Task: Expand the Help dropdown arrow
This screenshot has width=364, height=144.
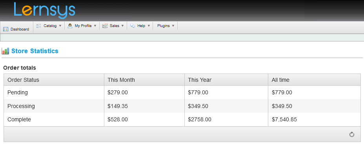Action: coord(149,26)
